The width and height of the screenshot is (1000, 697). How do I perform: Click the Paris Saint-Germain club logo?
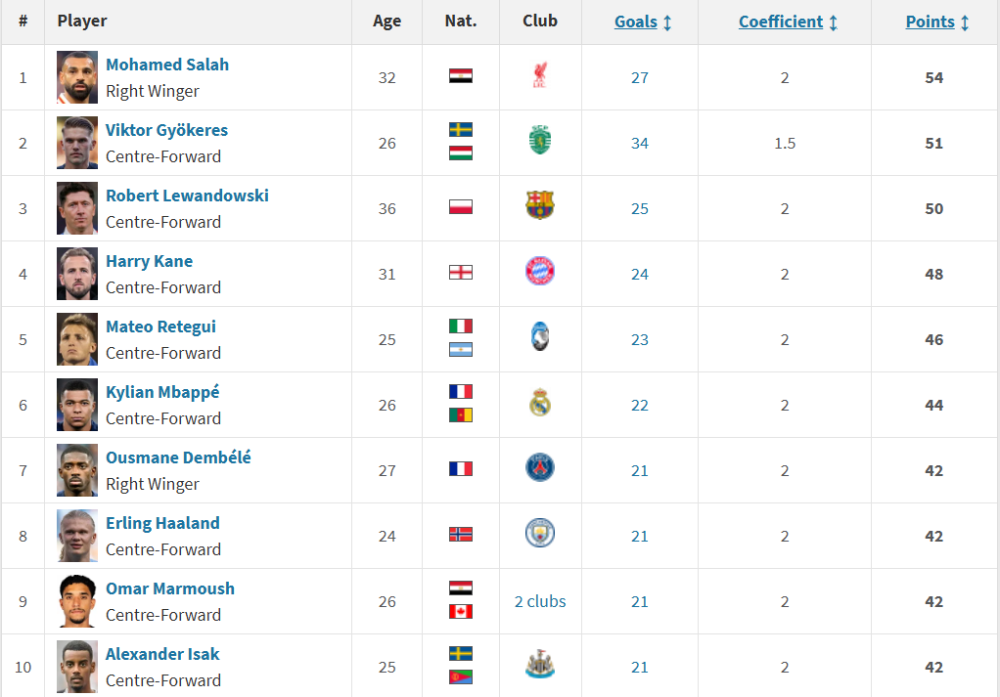pyautogui.click(x=539, y=469)
